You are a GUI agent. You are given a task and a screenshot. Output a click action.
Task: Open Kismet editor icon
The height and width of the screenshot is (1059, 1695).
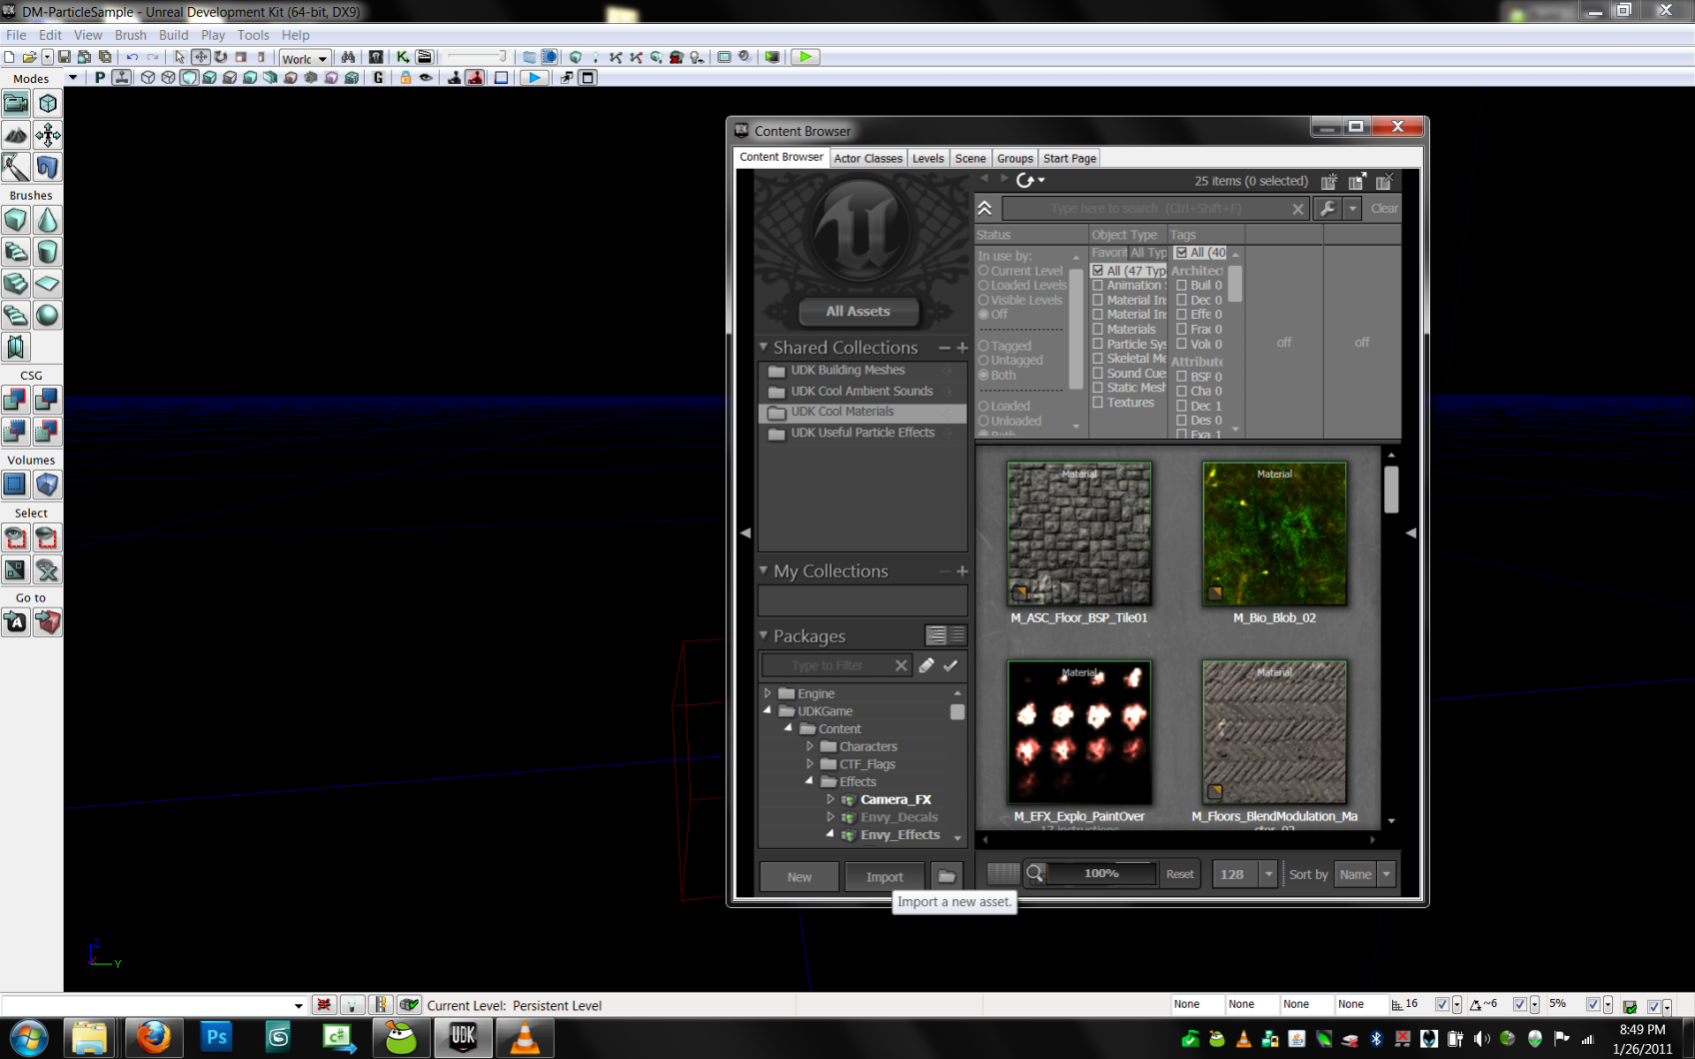[403, 57]
